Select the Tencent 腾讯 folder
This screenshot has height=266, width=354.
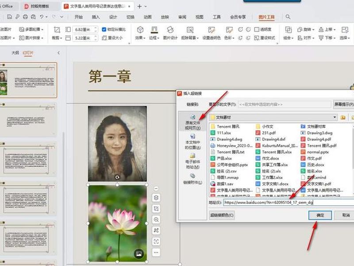click(x=225, y=126)
